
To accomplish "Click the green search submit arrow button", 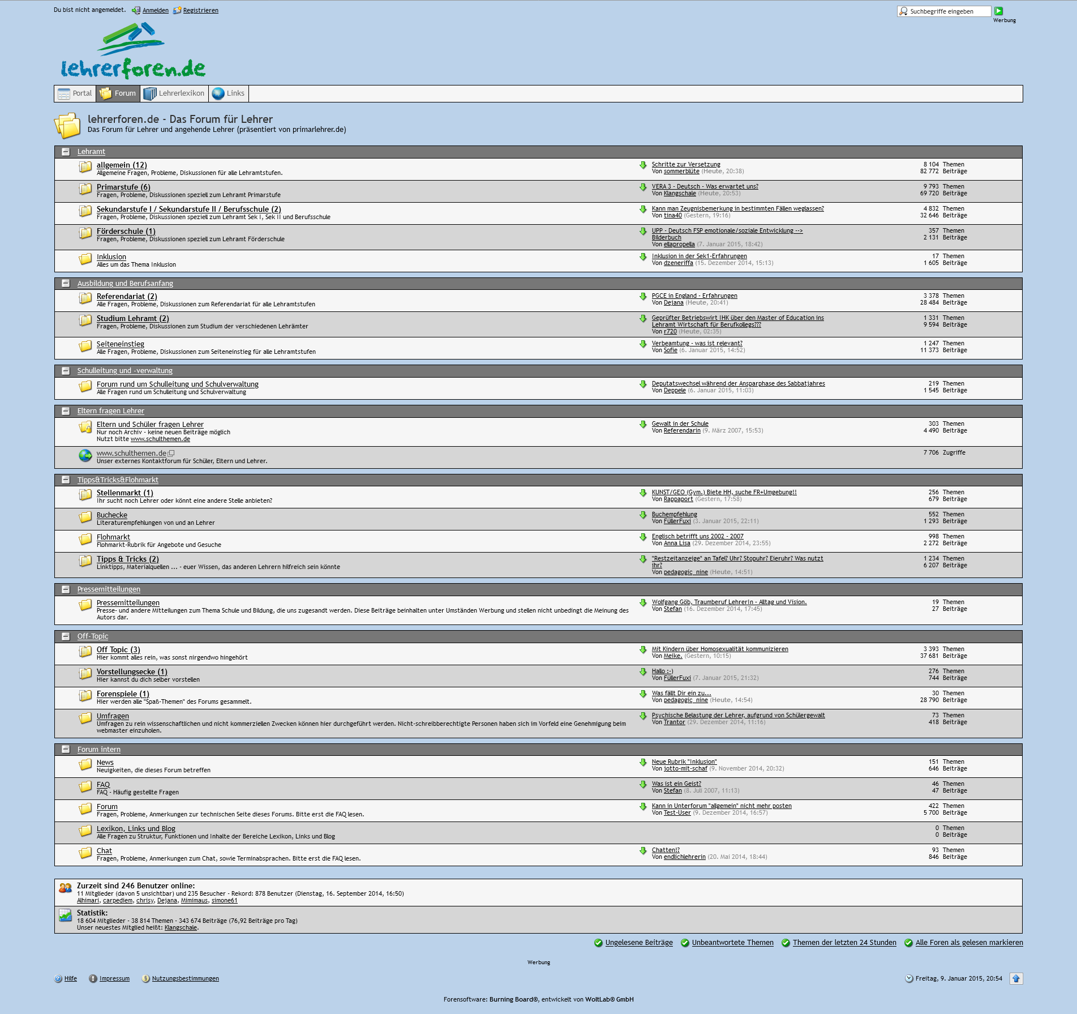I will [x=999, y=11].
